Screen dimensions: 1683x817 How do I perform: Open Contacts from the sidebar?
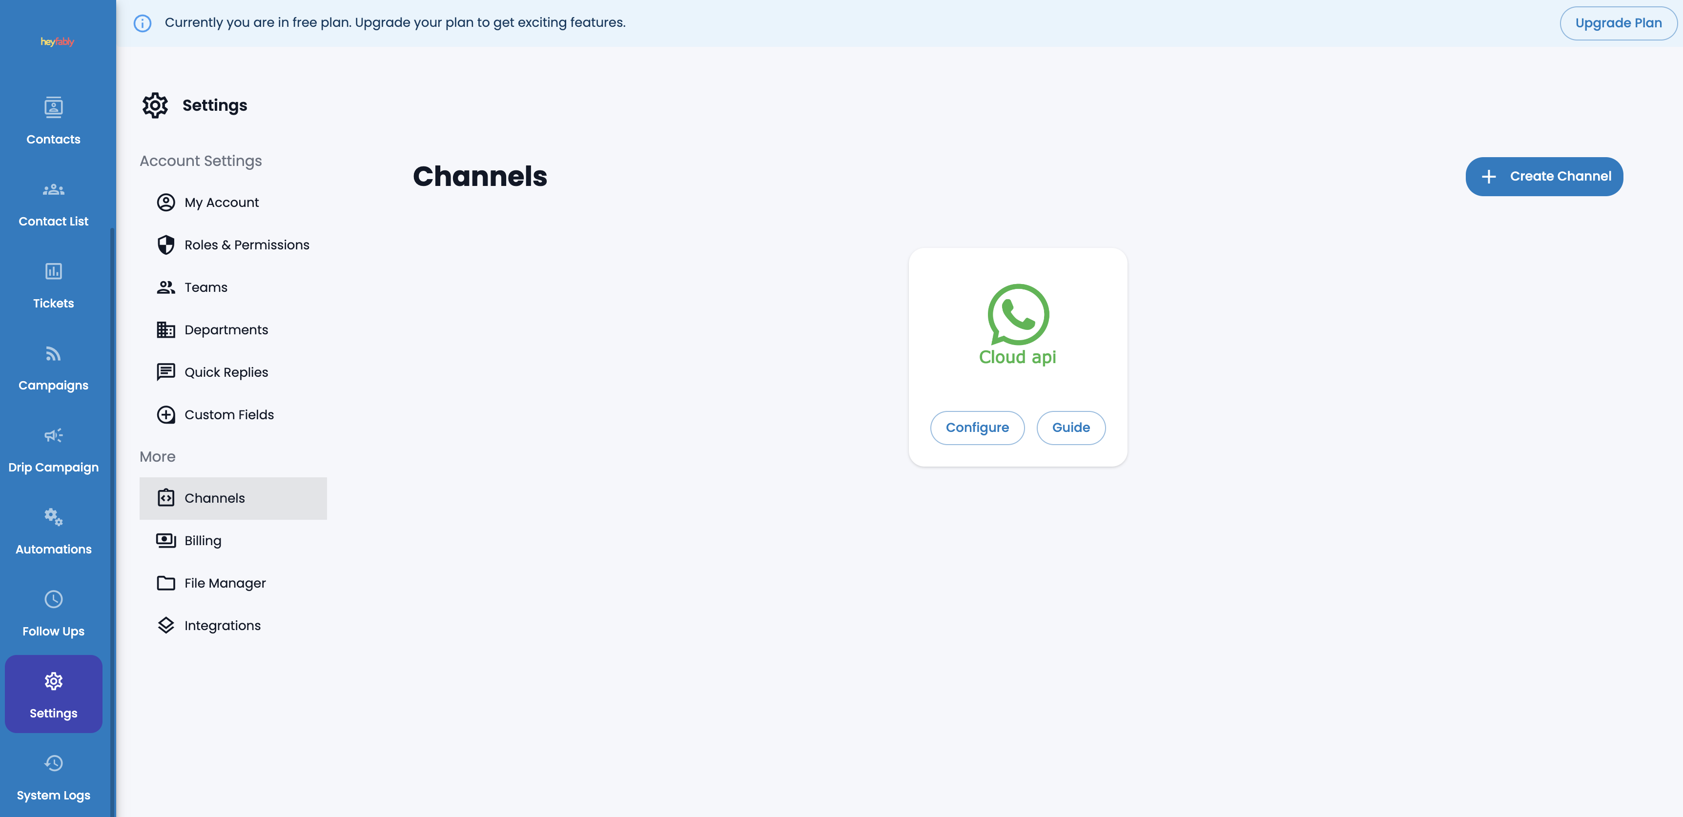[54, 121]
